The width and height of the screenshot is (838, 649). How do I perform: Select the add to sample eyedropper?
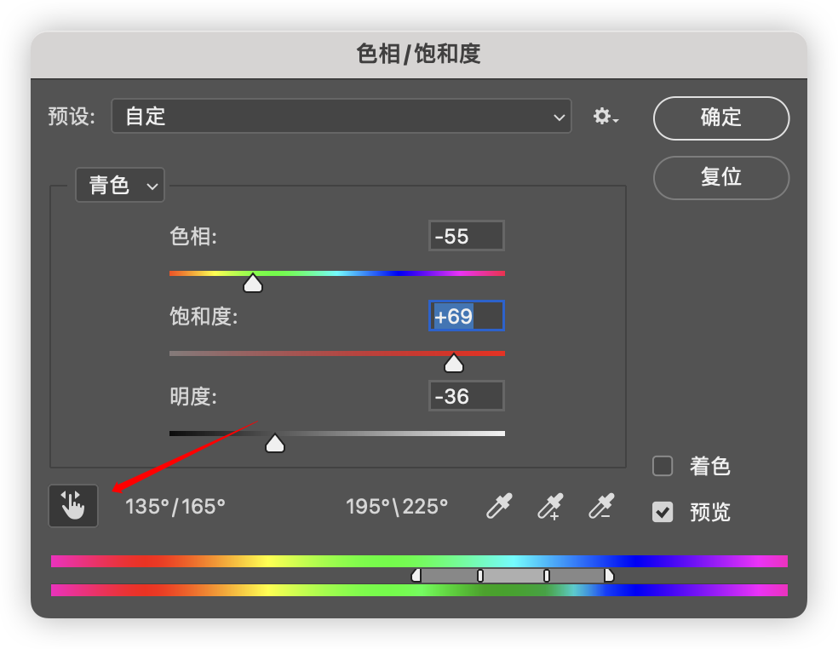pyautogui.click(x=550, y=506)
